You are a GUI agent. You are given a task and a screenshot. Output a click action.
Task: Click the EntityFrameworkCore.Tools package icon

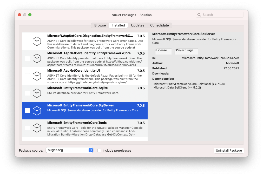[37, 128]
